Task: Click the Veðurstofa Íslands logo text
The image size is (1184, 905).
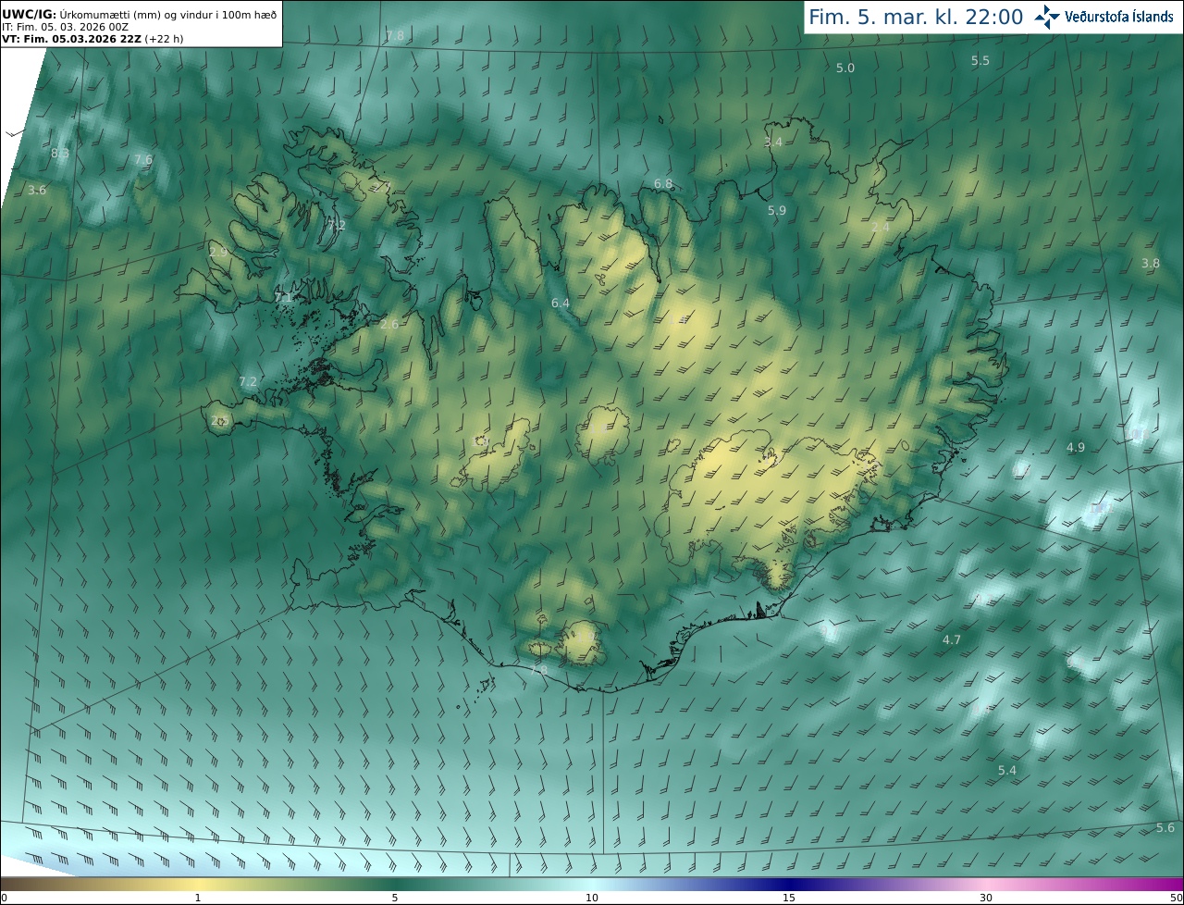Action: pos(1119,17)
